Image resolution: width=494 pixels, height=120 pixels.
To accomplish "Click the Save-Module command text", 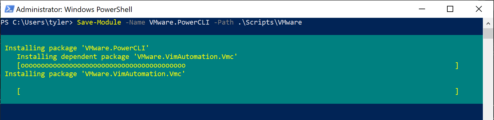I will click(x=99, y=22).
